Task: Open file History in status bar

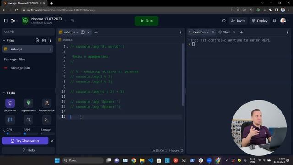Action: (x=176, y=151)
